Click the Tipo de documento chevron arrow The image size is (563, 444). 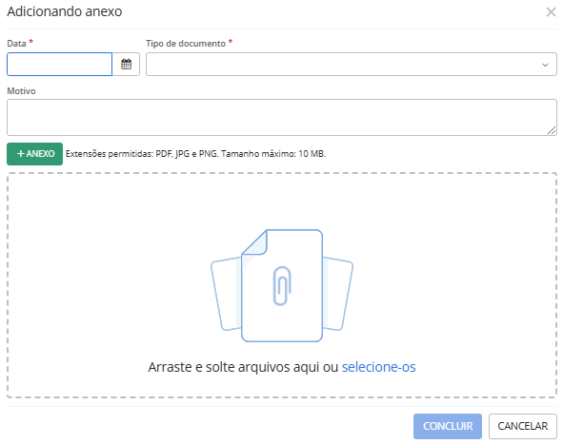click(545, 65)
